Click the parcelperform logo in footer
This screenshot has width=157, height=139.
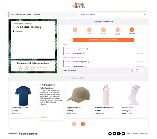(28, 134)
